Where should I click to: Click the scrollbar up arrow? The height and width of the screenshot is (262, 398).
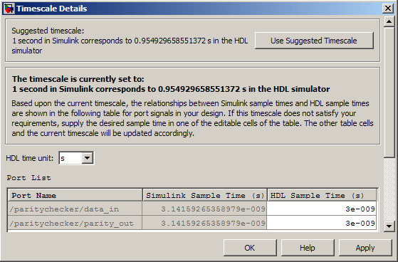coord(389,22)
